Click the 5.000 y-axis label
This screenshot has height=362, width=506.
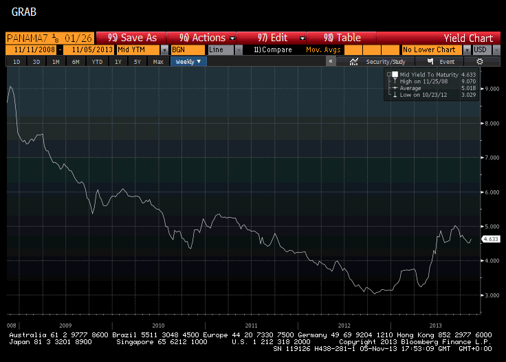(x=492, y=227)
